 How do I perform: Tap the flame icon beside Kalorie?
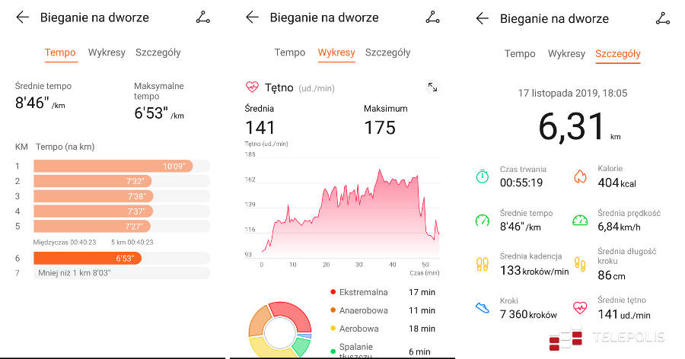tap(580, 176)
